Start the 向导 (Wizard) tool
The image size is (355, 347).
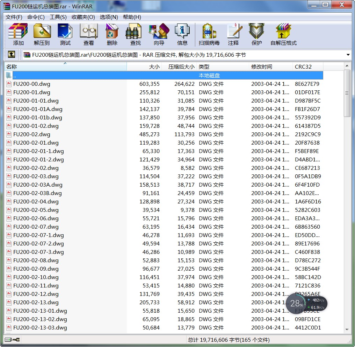click(x=159, y=34)
